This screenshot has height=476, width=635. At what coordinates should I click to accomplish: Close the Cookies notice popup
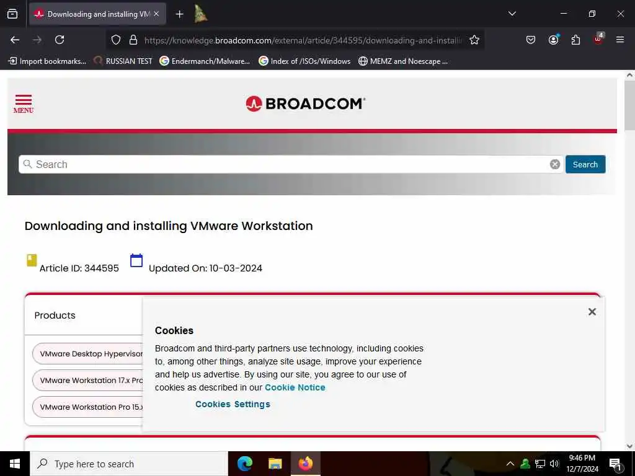(592, 312)
